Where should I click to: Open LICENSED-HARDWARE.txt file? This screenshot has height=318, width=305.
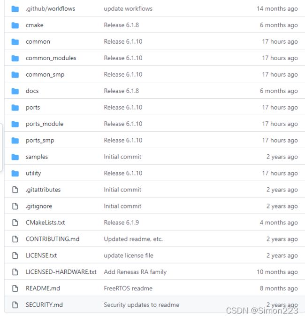click(61, 272)
